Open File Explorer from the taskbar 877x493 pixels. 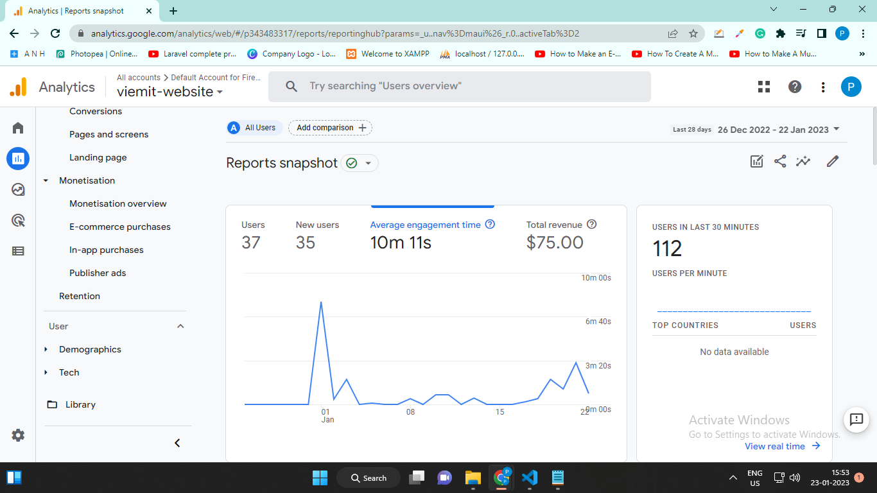click(473, 478)
